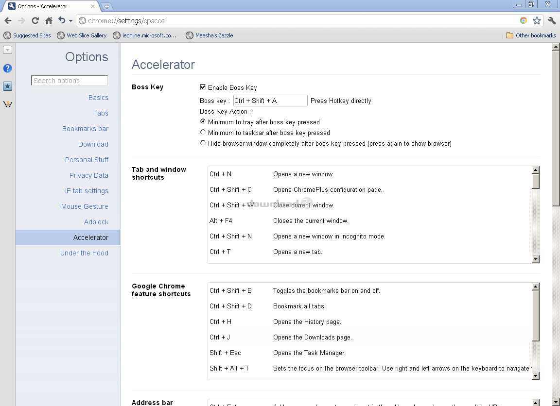The image size is (560, 406).
Task: Click the Alt + F4 shortcut row
Action: 369,220
